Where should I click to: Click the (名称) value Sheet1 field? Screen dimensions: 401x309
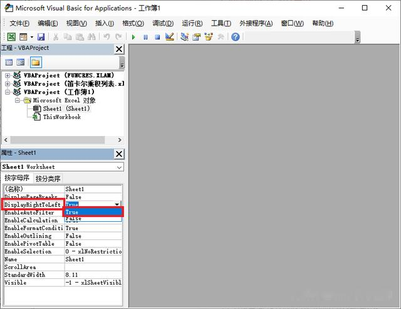pyautogui.click(x=93, y=189)
